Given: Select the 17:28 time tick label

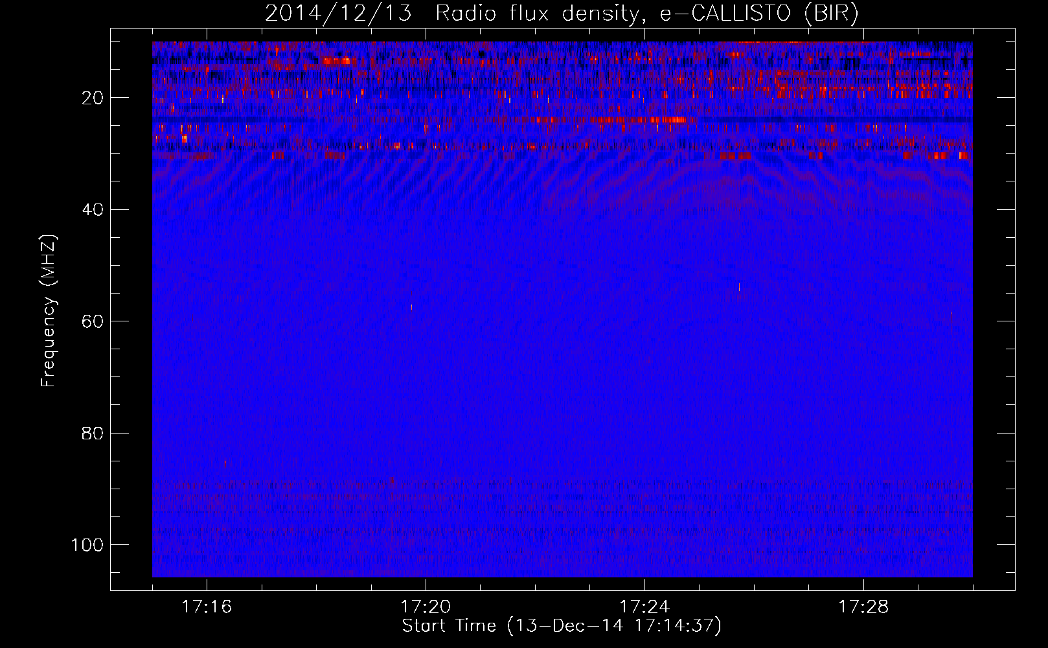Looking at the screenshot, I should coord(863,607).
